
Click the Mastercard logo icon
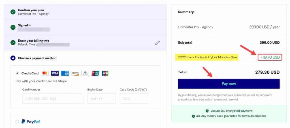click(x=45, y=73)
